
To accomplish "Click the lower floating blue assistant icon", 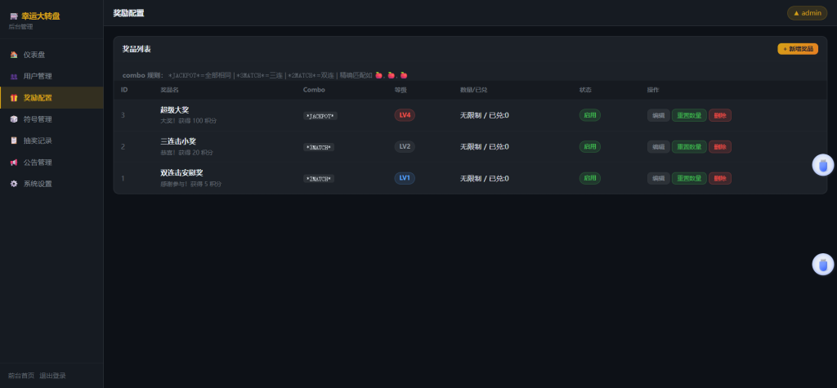I will coord(822,264).
